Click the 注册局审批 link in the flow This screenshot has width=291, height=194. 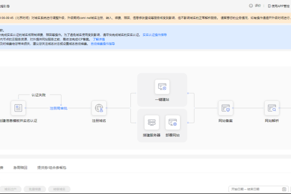point(59,108)
